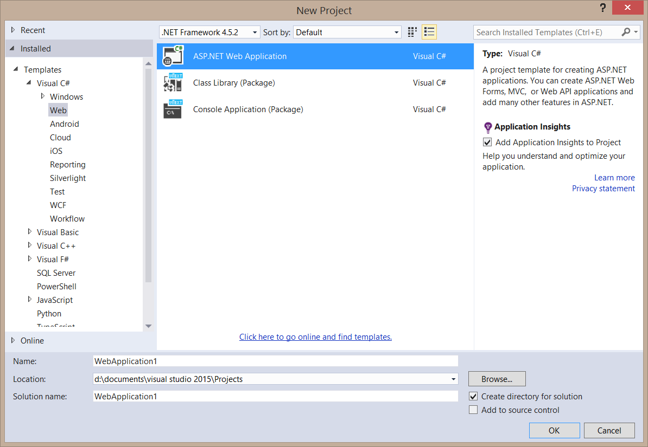The image size is (648, 447).
Task: Expand the Visual F# node
Action: [x=29, y=259]
